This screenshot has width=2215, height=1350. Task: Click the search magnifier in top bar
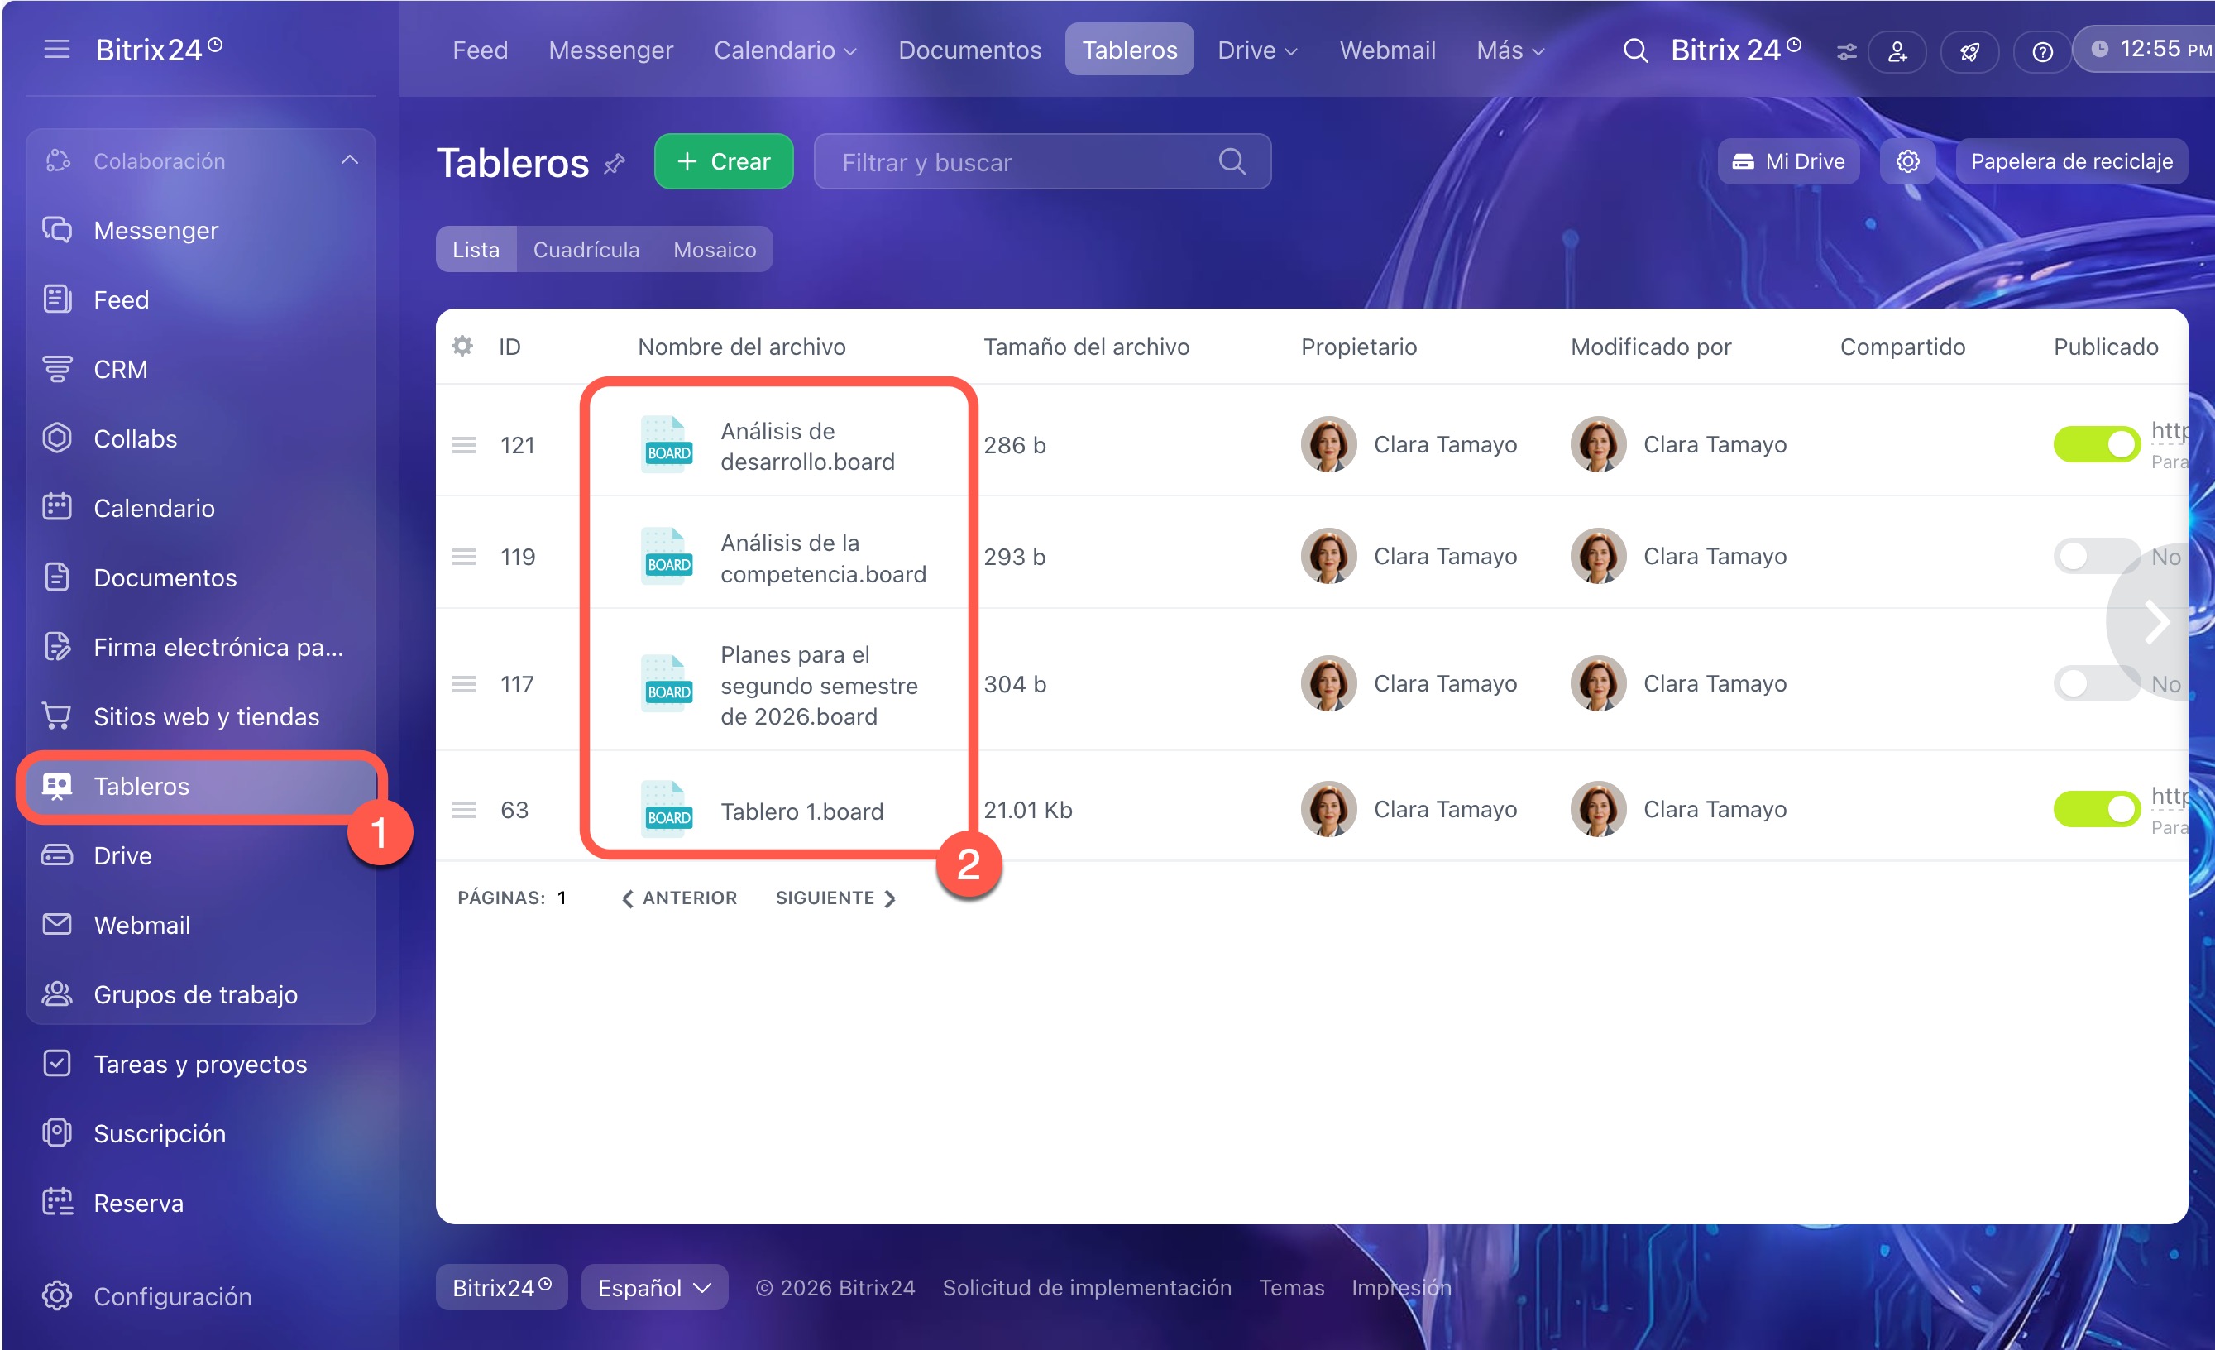tap(1635, 50)
